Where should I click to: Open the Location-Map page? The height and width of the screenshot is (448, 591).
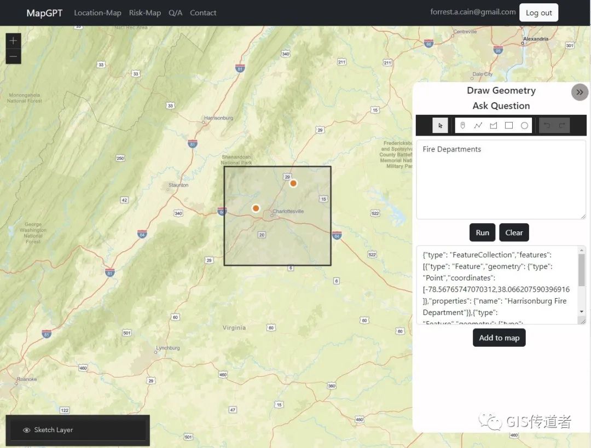pyautogui.click(x=97, y=13)
